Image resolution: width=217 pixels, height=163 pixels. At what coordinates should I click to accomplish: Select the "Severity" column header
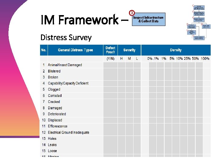(129, 50)
